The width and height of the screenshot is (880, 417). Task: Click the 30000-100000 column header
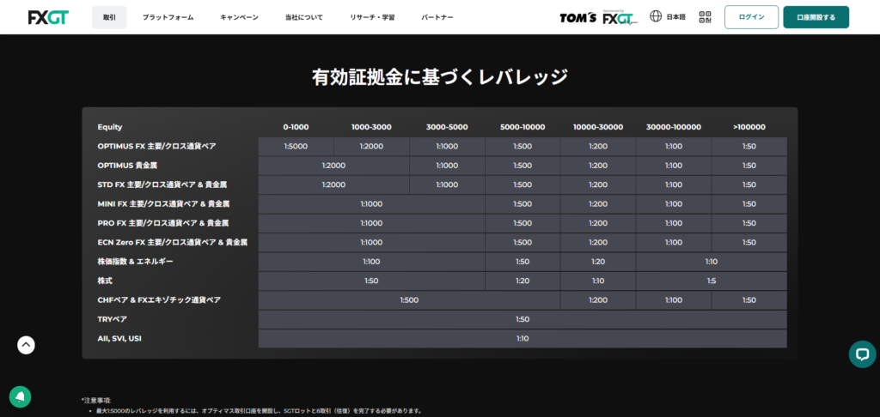point(674,127)
